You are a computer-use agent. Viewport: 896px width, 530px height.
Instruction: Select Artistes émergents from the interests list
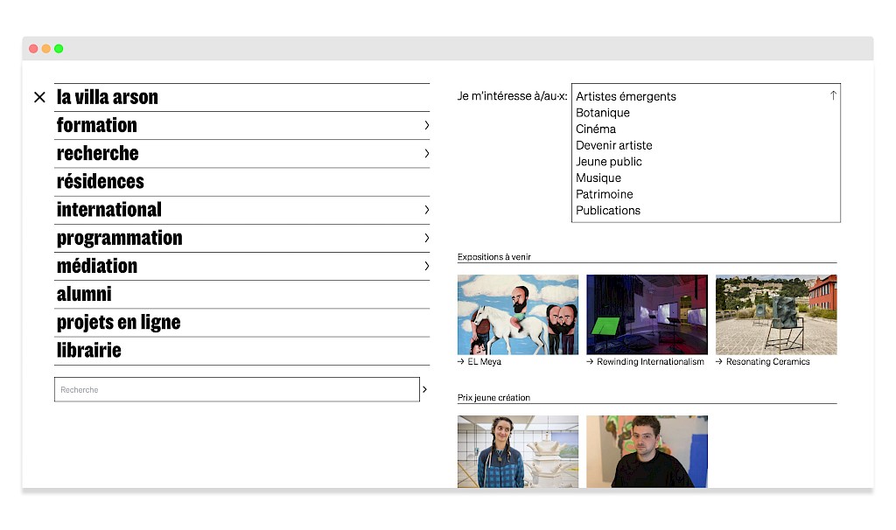tap(626, 97)
